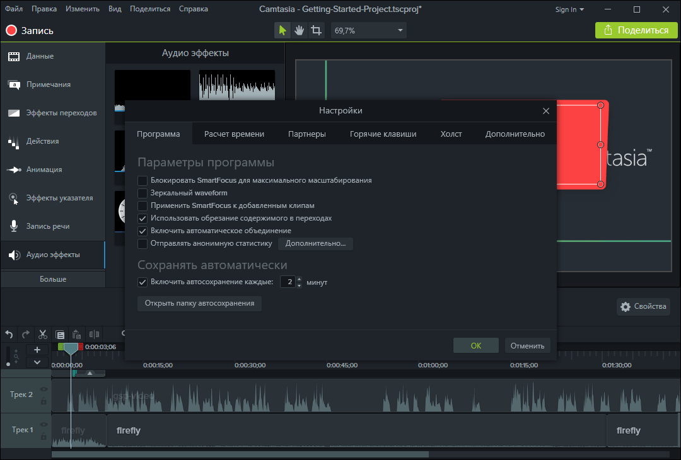
Task: Open Свойства properties panel
Action: pos(643,306)
